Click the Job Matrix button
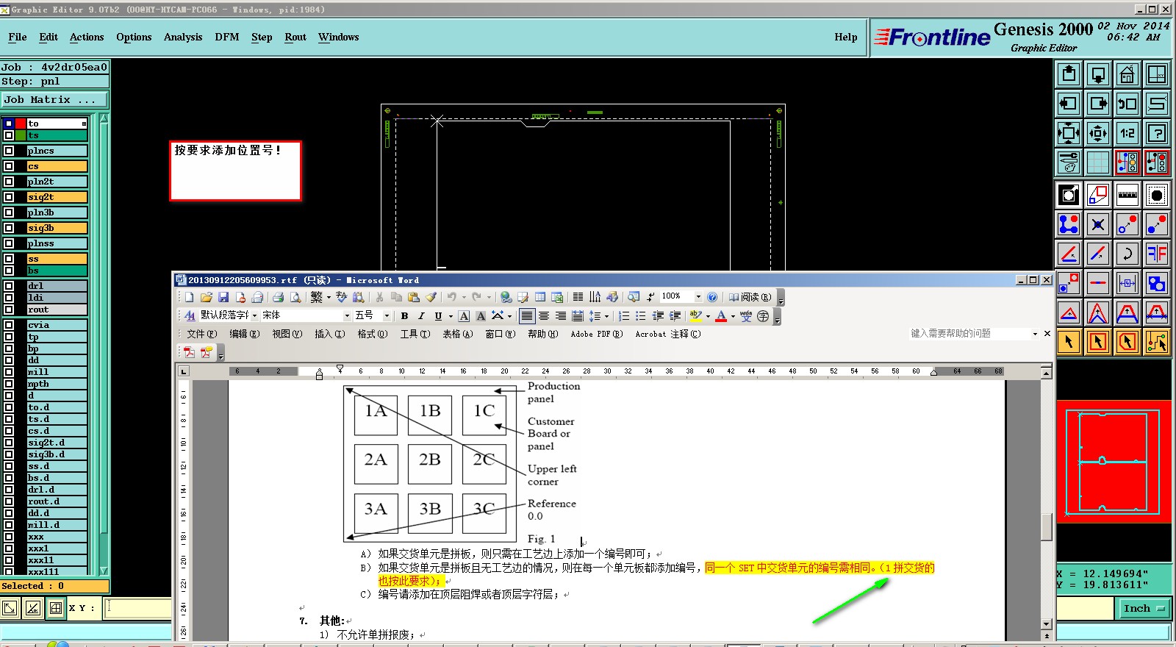 [x=54, y=99]
